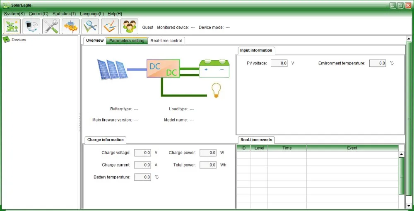Click the user accounts people icon

click(130, 26)
